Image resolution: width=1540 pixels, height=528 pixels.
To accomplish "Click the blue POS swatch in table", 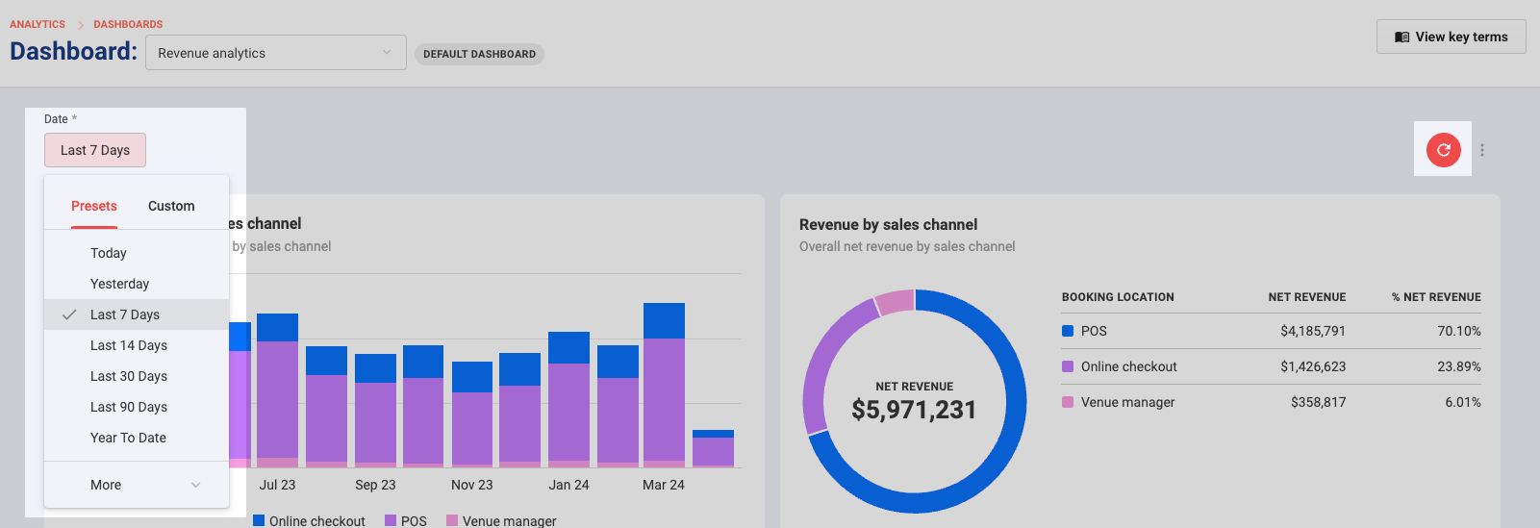I will [x=1068, y=331].
